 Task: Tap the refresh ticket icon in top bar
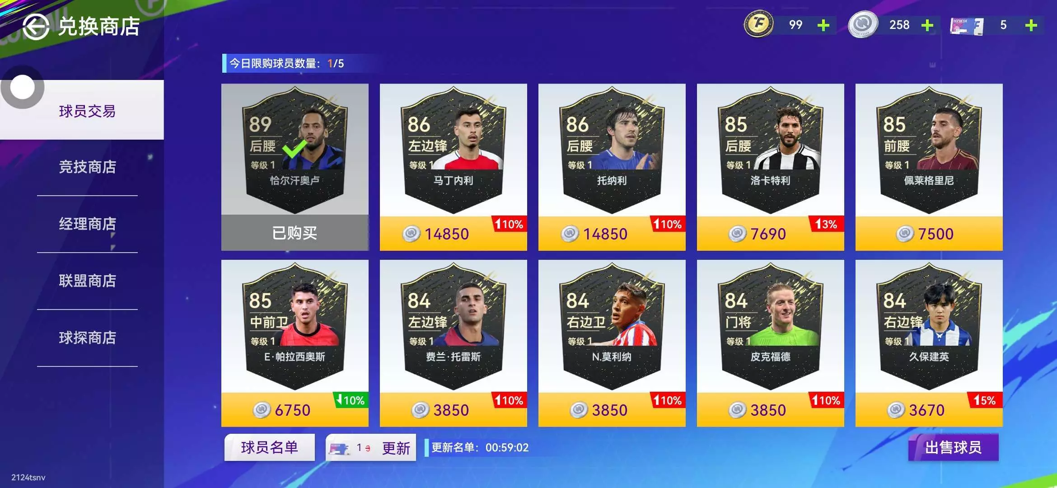[967, 26]
